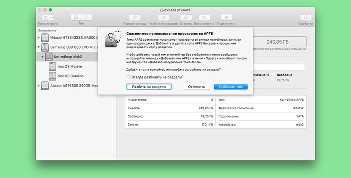Viewport: 351px width, 178px height.
Task: Open the View sidebar toolbar button
Action: [x=48, y=18]
